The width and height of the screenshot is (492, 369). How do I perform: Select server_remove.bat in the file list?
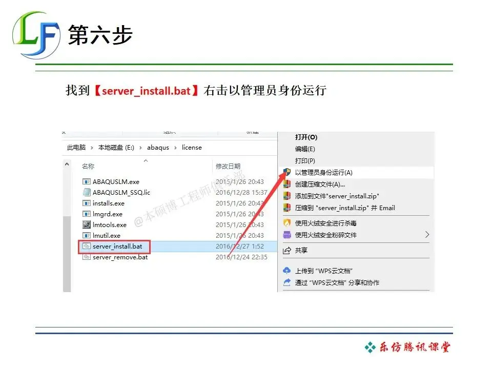(x=120, y=257)
